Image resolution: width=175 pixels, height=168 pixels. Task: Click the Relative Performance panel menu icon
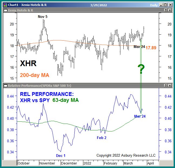[x=5, y=86]
